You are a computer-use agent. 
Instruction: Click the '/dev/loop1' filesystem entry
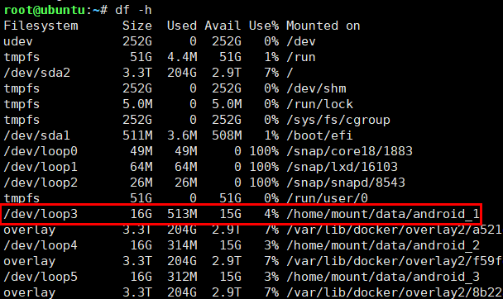click(41, 167)
